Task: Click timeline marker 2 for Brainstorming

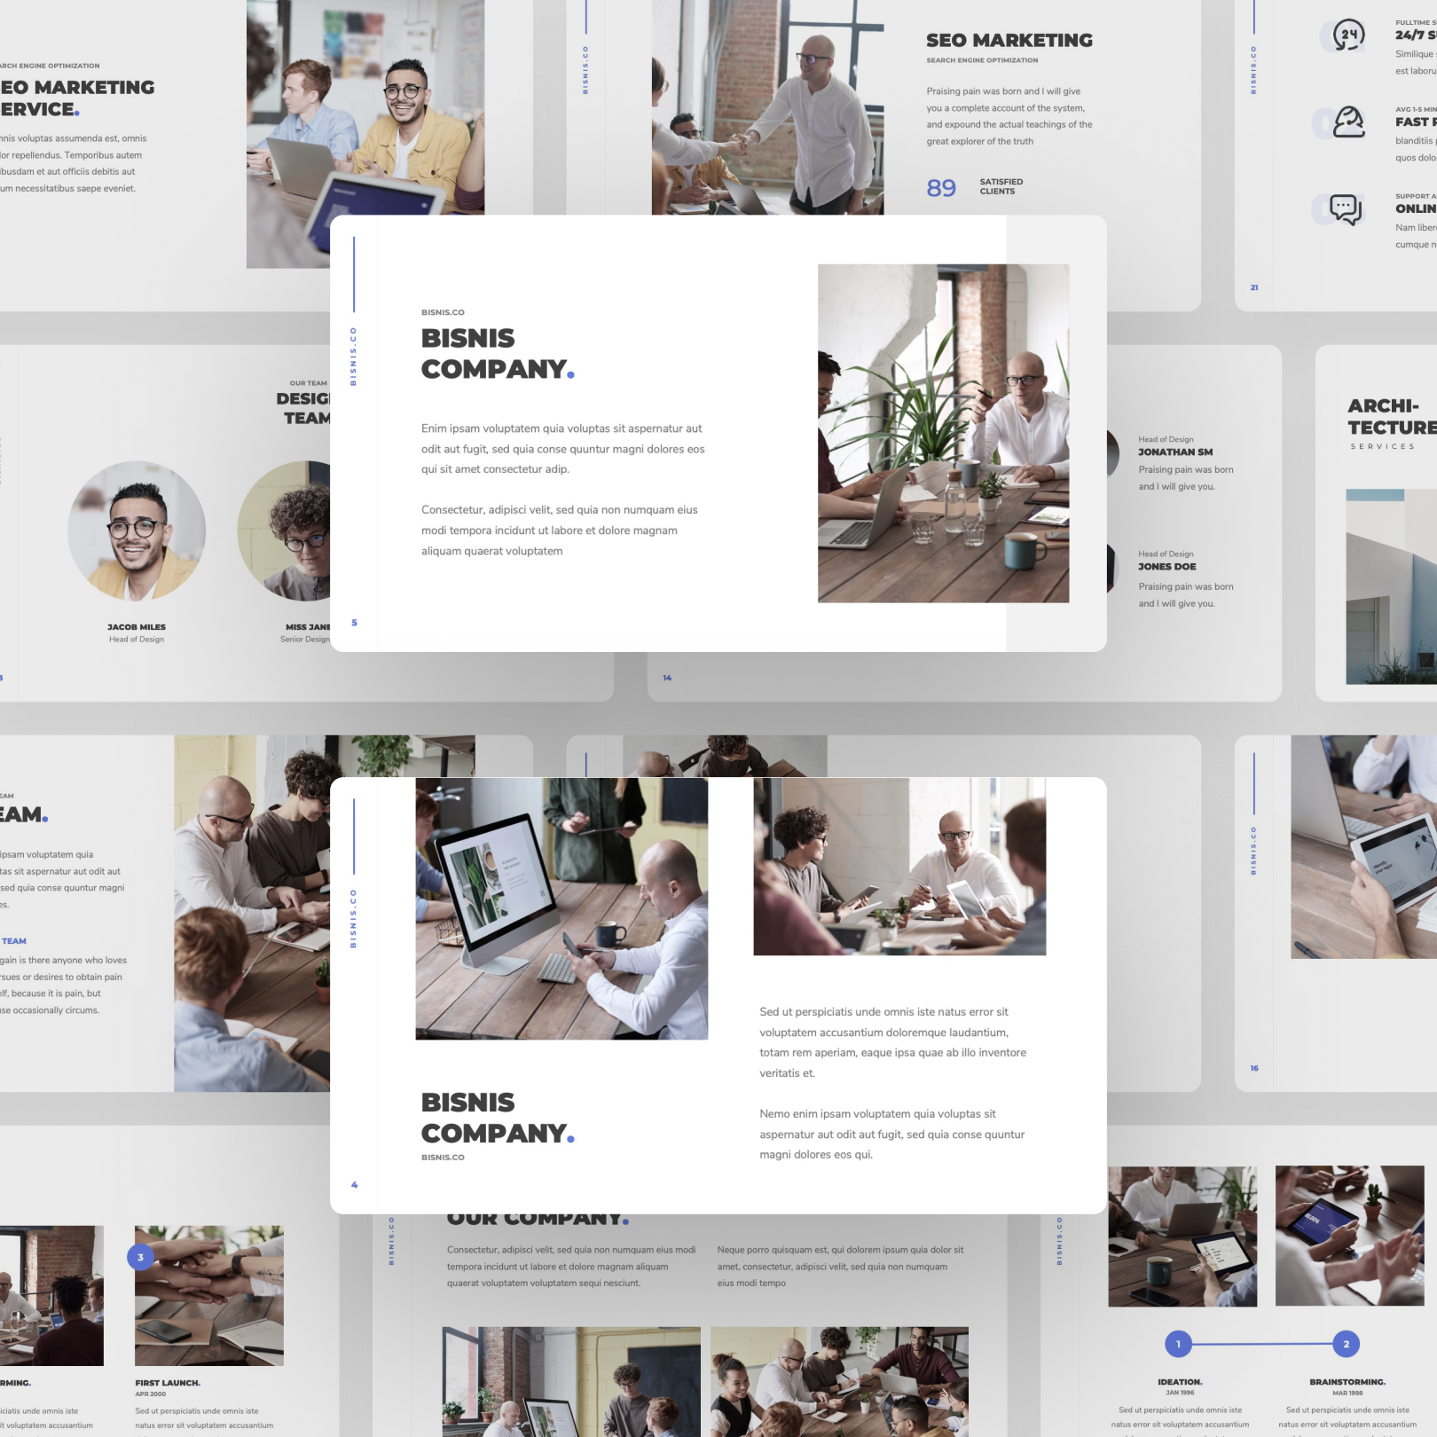Action: point(1347,1345)
